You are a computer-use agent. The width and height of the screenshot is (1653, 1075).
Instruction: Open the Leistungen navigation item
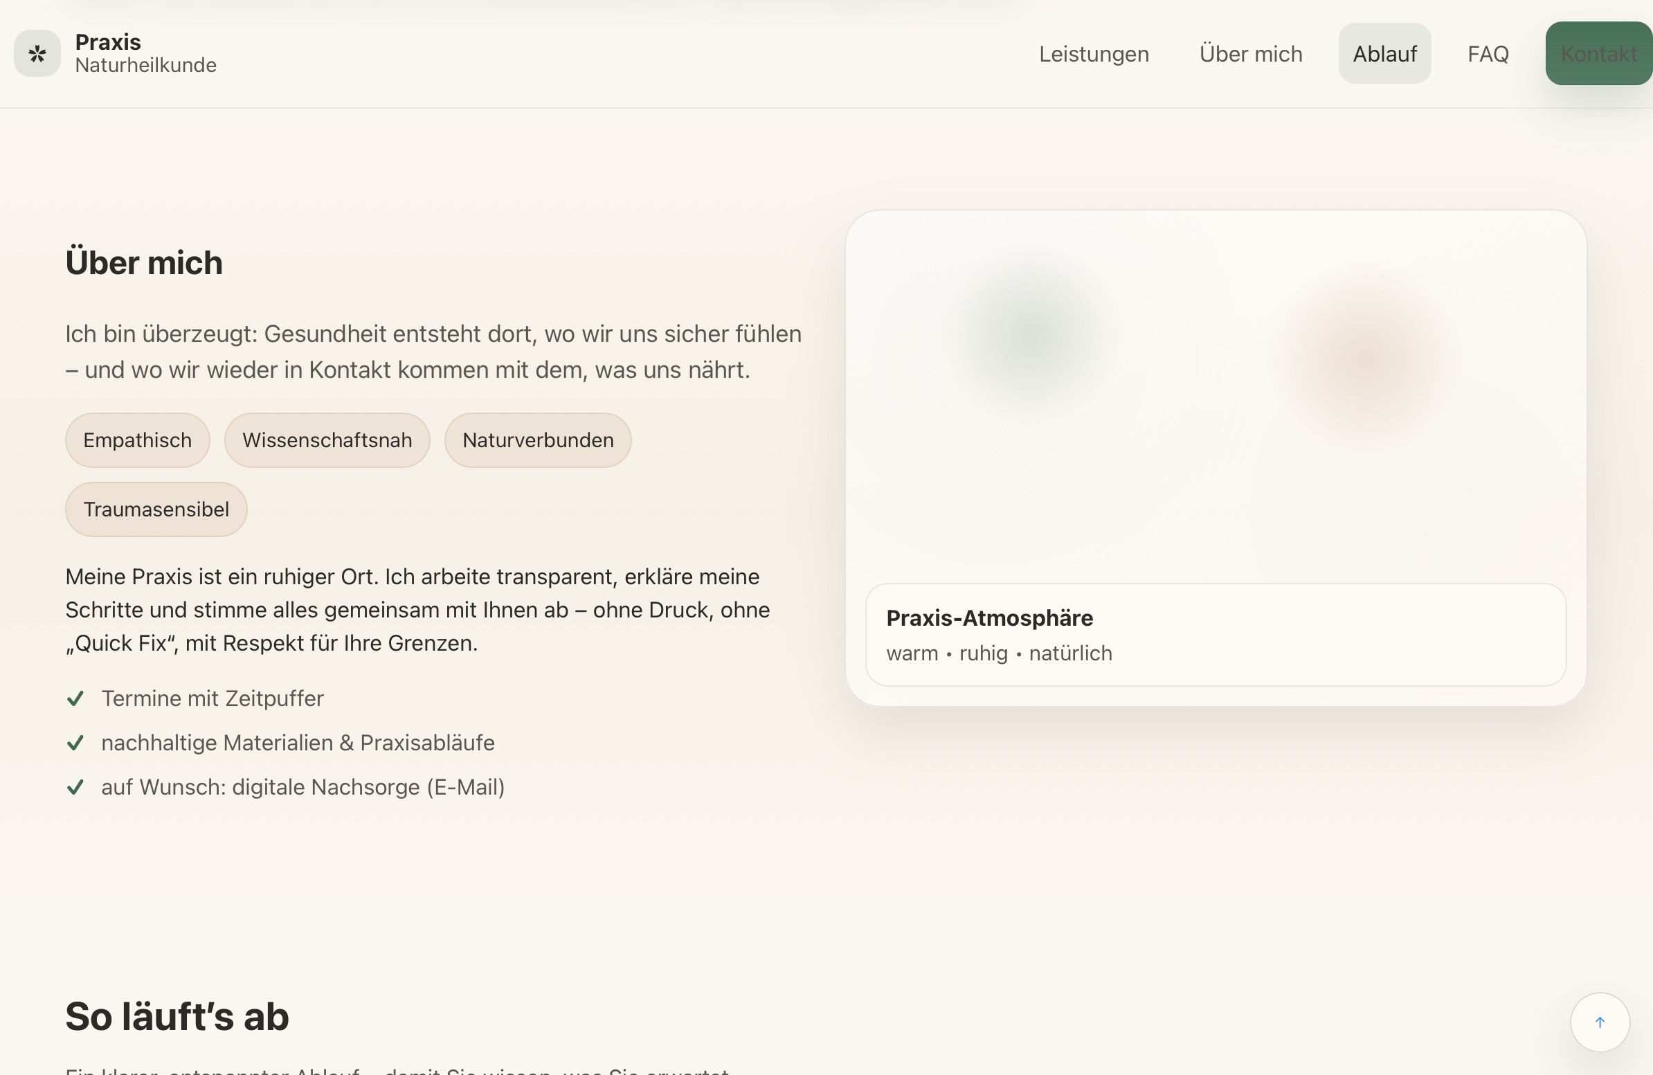pos(1093,53)
